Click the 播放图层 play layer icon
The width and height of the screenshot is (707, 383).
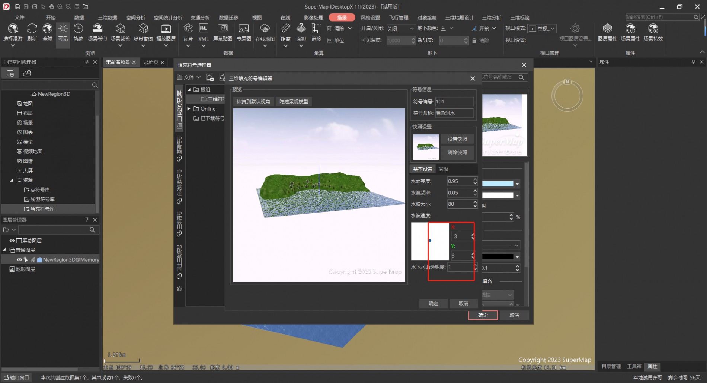click(166, 29)
